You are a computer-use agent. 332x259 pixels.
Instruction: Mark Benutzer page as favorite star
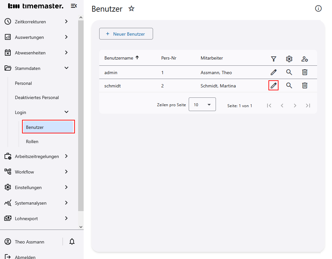tap(131, 9)
